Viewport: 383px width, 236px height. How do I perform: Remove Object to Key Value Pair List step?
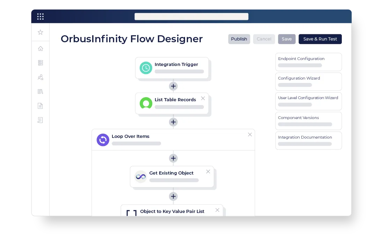pos(218,210)
